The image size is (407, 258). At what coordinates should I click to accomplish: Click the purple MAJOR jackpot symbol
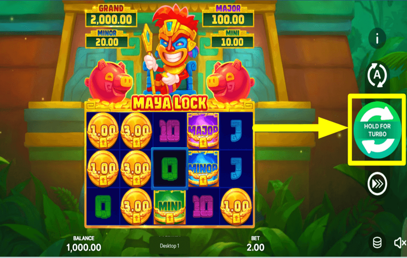[203, 131]
